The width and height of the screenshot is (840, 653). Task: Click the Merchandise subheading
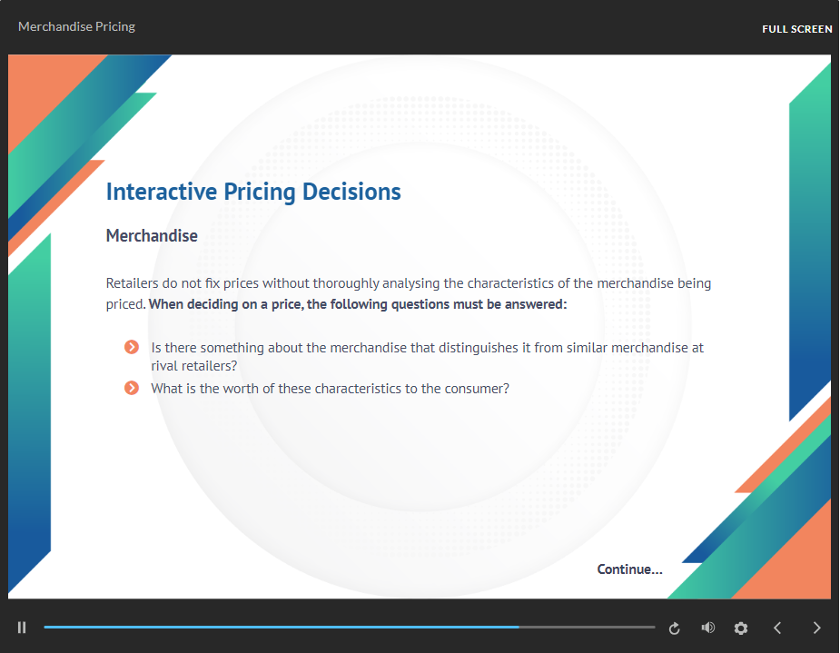click(152, 236)
